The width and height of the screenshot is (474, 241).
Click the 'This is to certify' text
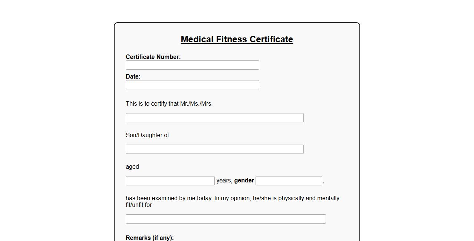[x=169, y=104]
